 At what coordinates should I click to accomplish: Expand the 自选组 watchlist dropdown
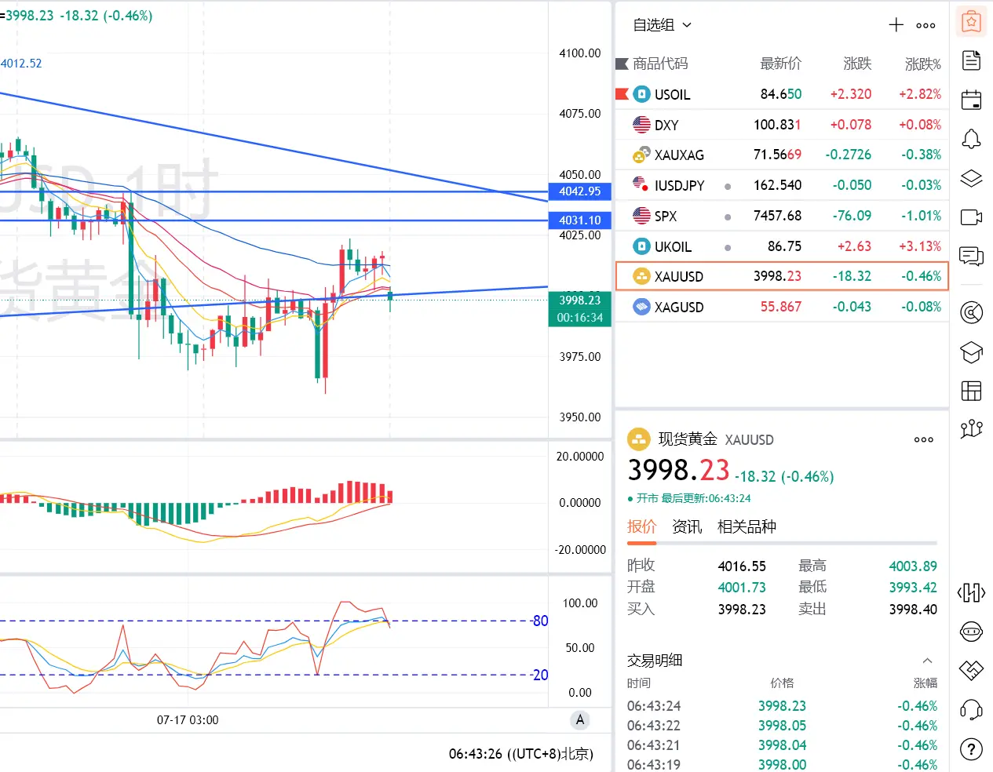tap(663, 25)
